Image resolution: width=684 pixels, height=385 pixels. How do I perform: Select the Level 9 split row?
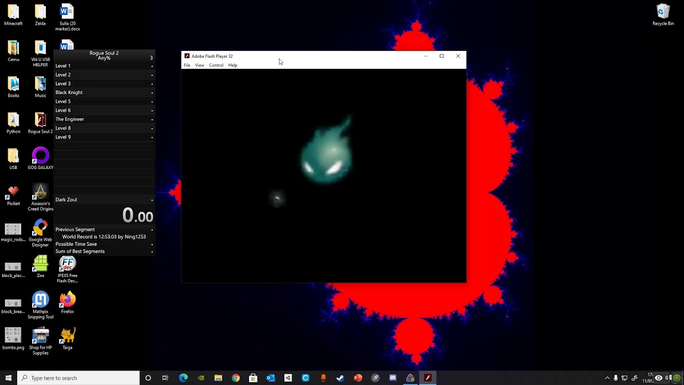(x=104, y=137)
